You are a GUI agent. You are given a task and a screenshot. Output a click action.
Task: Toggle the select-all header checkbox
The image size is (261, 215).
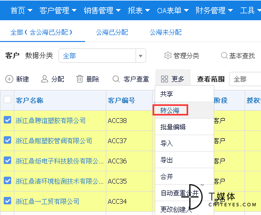7,100
